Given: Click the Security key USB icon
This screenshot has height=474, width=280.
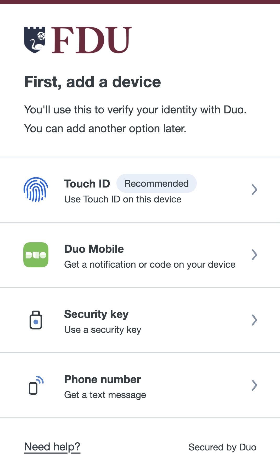Looking at the screenshot, I should coord(36,320).
